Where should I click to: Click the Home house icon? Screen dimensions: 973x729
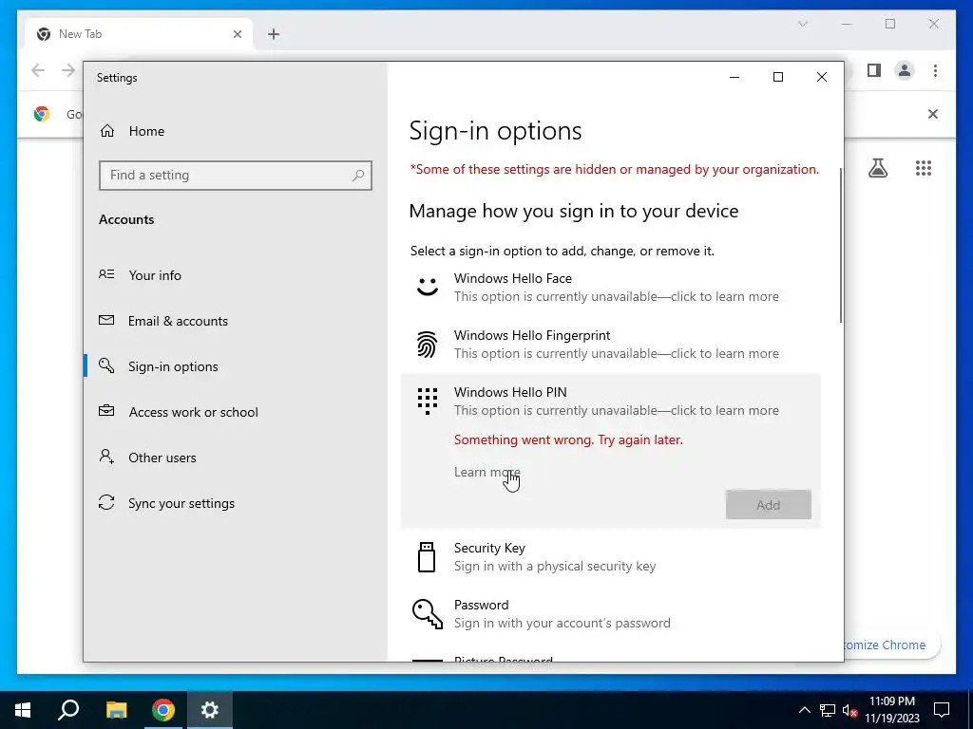107,131
